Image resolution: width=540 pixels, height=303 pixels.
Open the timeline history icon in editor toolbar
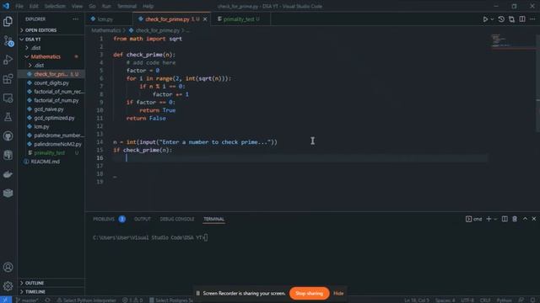pyautogui.click(x=501, y=19)
